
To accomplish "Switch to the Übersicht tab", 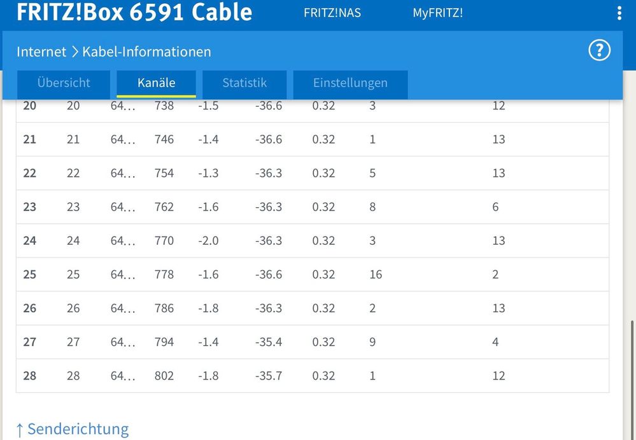I will click(64, 83).
